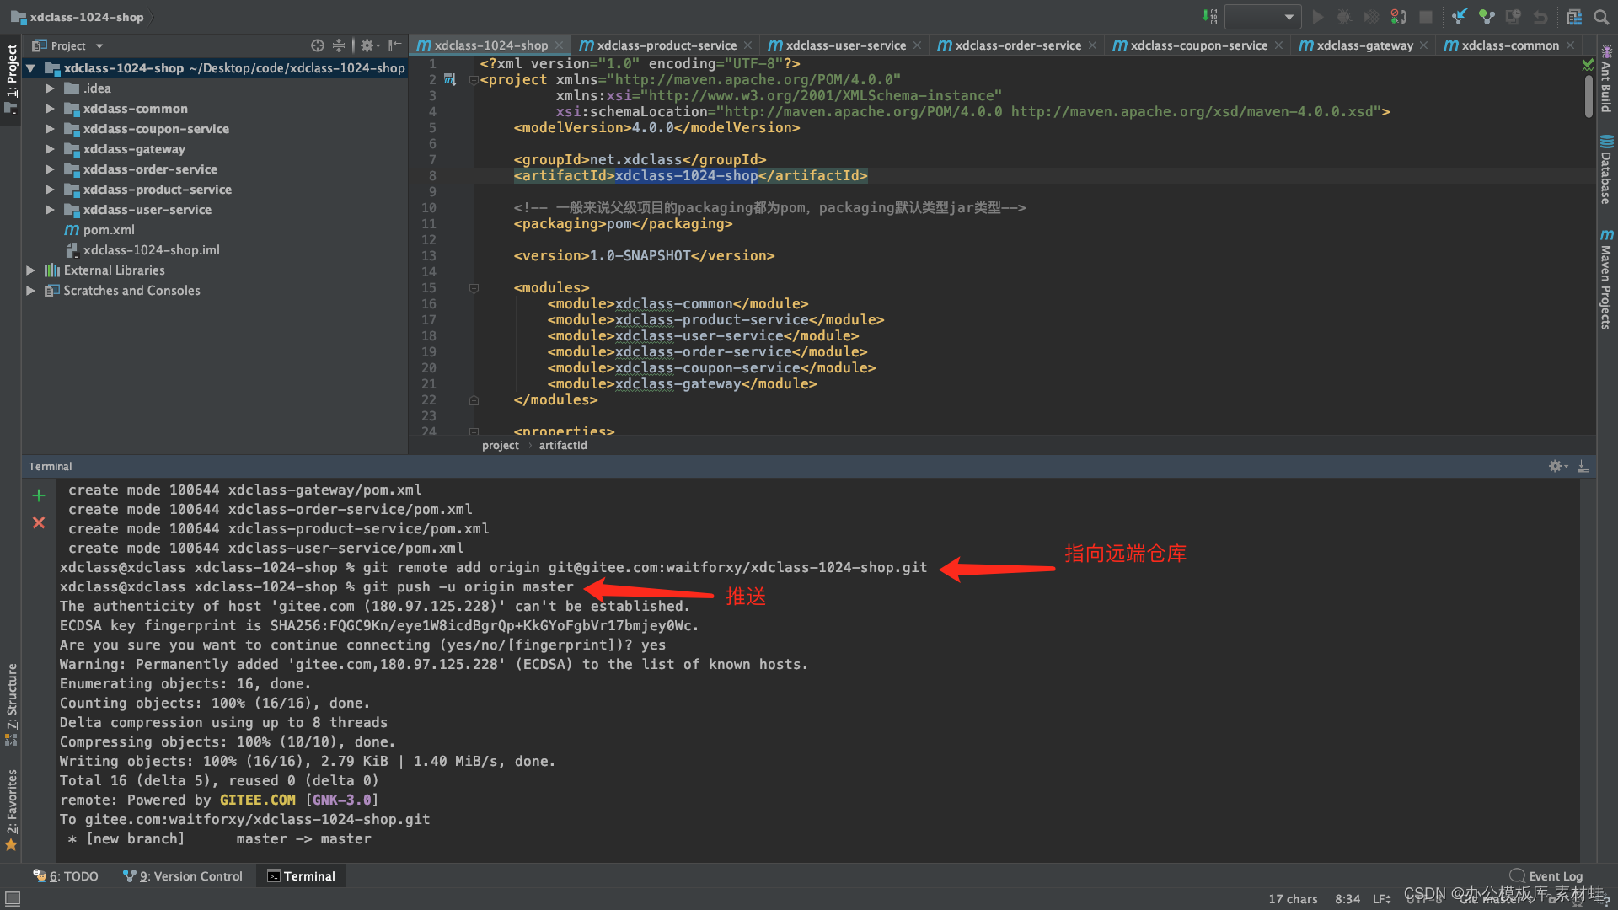Viewport: 1618px width, 910px height.
Task: Click Attach debugger to process icon
Action: pyautogui.click(x=1398, y=16)
